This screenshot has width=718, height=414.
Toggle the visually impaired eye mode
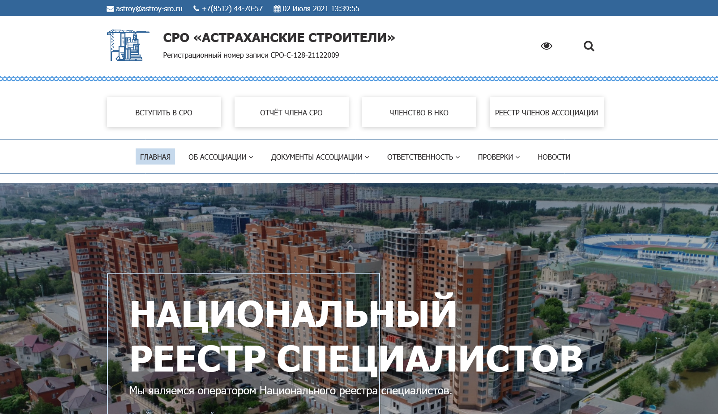coord(546,46)
